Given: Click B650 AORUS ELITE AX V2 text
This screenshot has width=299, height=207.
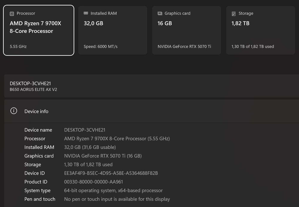Looking at the screenshot, I should [x=33, y=90].
